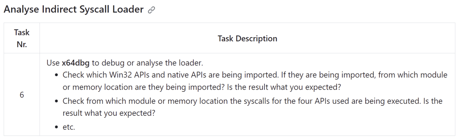Select the 'Task Nr.' column header

pos(22,38)
